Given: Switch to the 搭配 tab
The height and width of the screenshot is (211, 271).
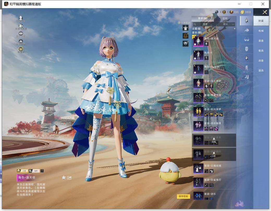Looking at the screenshot, I should pyautogui.click(x=225, y=18).
